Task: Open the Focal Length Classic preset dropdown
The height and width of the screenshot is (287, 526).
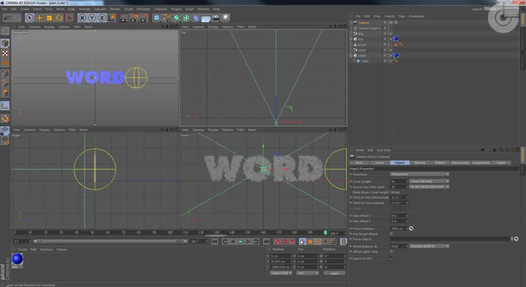Action: point(429,181)
